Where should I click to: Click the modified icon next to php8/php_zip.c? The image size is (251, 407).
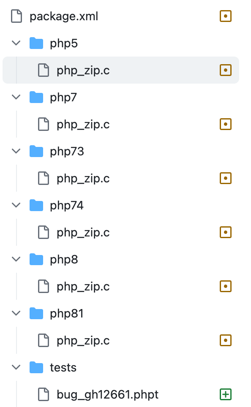click(225, 286)
